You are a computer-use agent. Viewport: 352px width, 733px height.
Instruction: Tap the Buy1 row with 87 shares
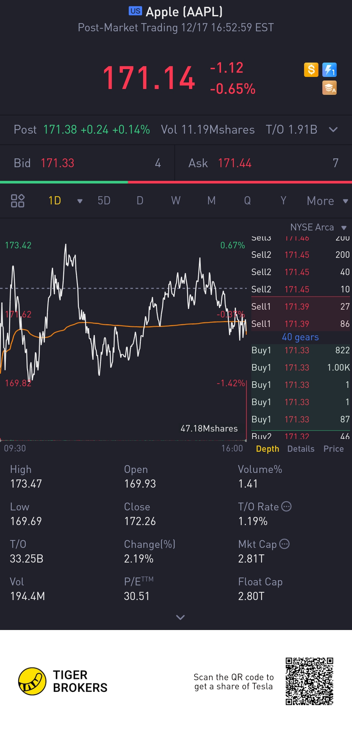coord(301,419)
